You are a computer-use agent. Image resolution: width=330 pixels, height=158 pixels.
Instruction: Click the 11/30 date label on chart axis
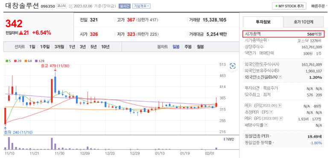coord(60,154)
